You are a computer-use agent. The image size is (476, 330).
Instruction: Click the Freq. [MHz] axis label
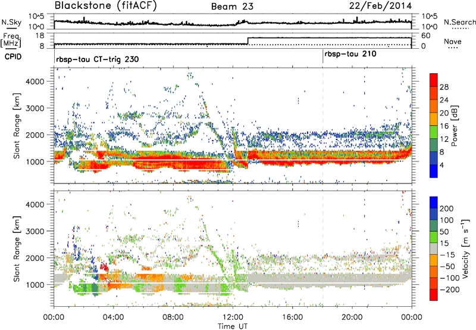(11, 40)
